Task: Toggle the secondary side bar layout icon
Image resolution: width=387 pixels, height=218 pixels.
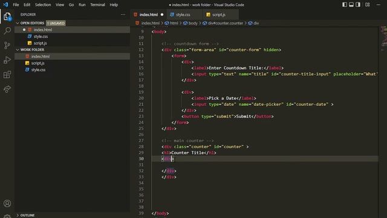Action: pos(358,5)
